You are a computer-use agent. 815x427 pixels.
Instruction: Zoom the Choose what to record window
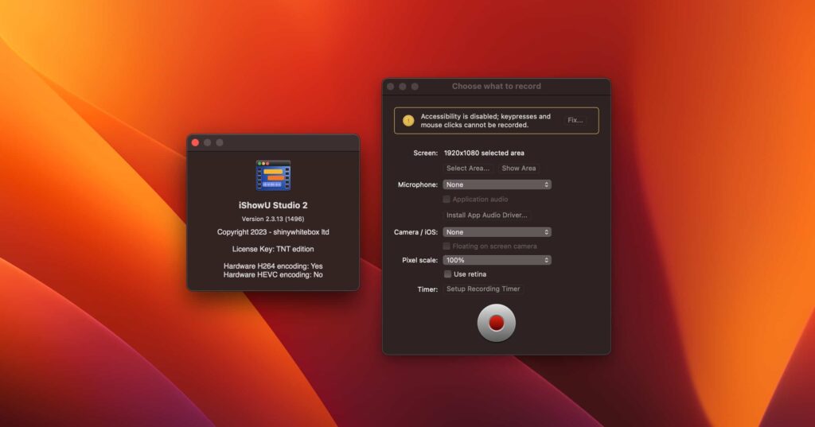(x=415, y=87)
